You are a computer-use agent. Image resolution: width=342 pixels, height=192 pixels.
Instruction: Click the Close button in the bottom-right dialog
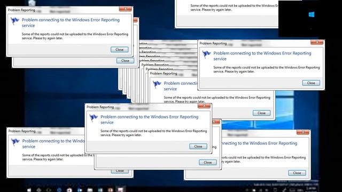click(297, 173)
